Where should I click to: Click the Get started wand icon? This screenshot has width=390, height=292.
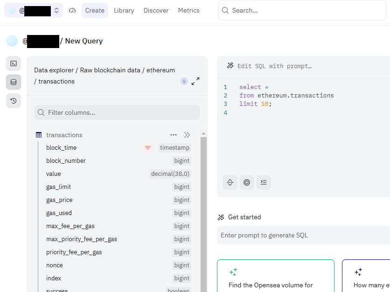221,217
